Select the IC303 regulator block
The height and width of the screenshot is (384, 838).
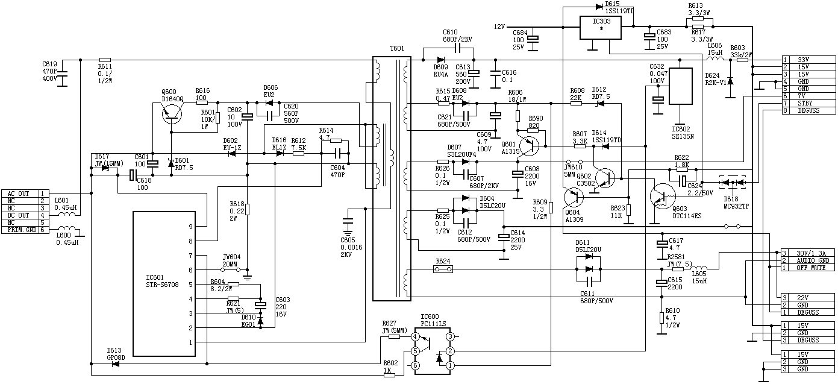point(601,28)
